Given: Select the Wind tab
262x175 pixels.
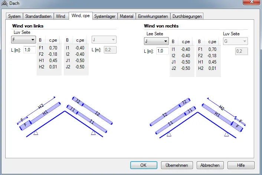Looking at the screenshot, I should click(x=60, y=16).
